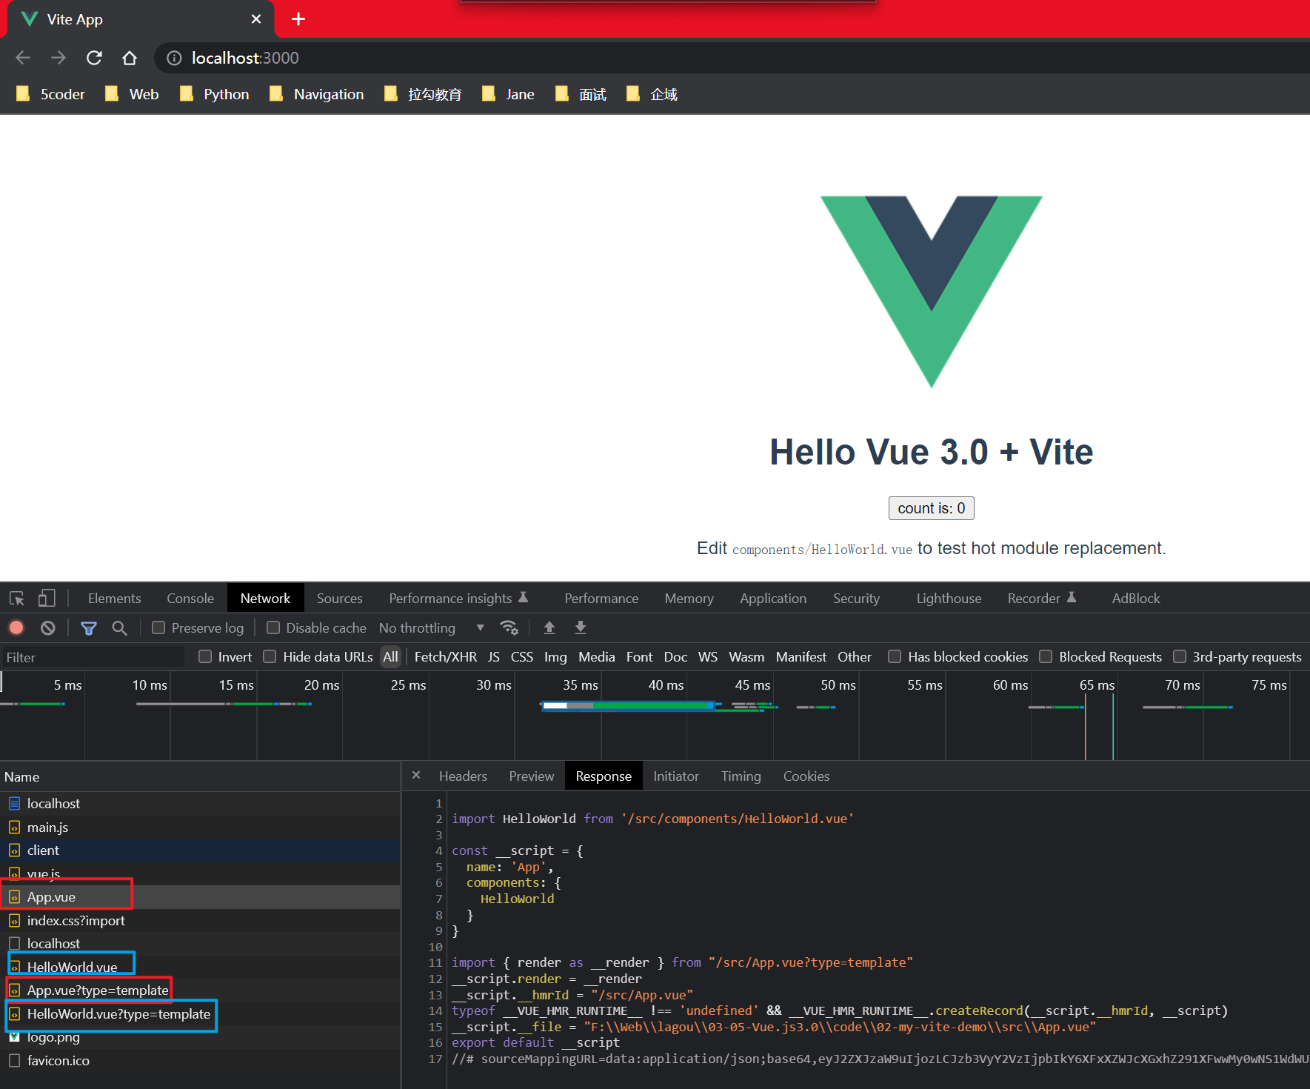Activate the inspect element picker
Viewport: 1310px width, 1089px height.
click(17, 598)
